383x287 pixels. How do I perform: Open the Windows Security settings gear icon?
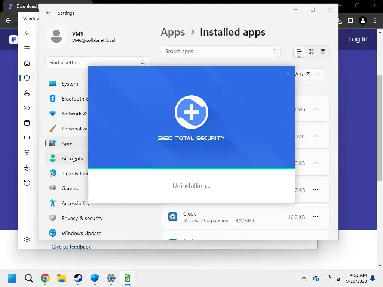pos(27,240)
